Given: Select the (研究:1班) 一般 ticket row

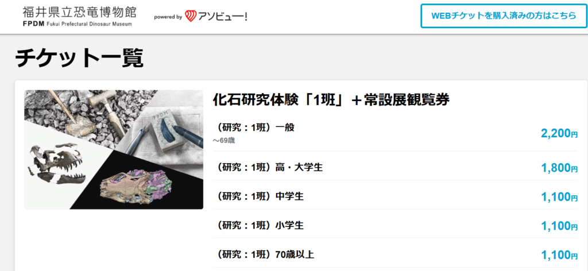Looking at the screenshot, I should click(396, 133).
